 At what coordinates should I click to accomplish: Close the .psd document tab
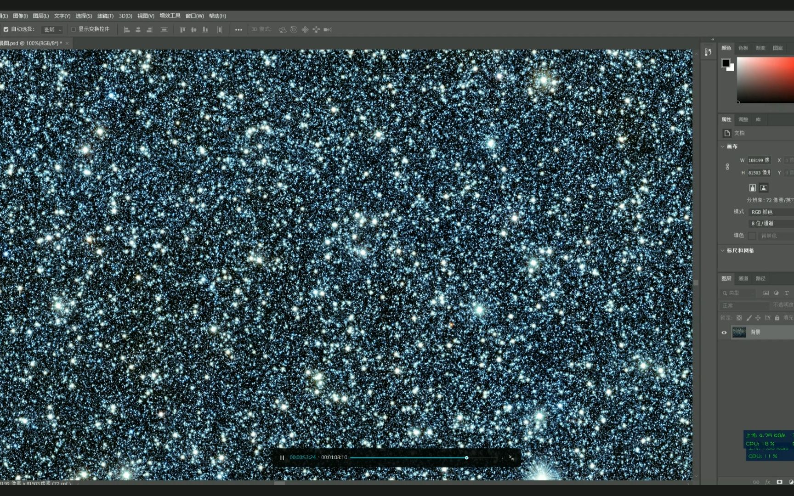click(x=67, y=43)
